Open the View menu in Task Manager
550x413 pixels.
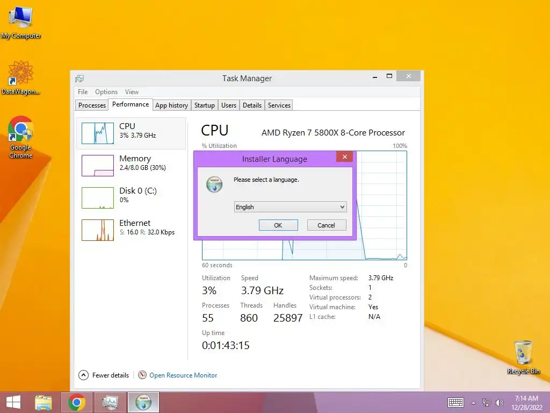coord(132,91)
